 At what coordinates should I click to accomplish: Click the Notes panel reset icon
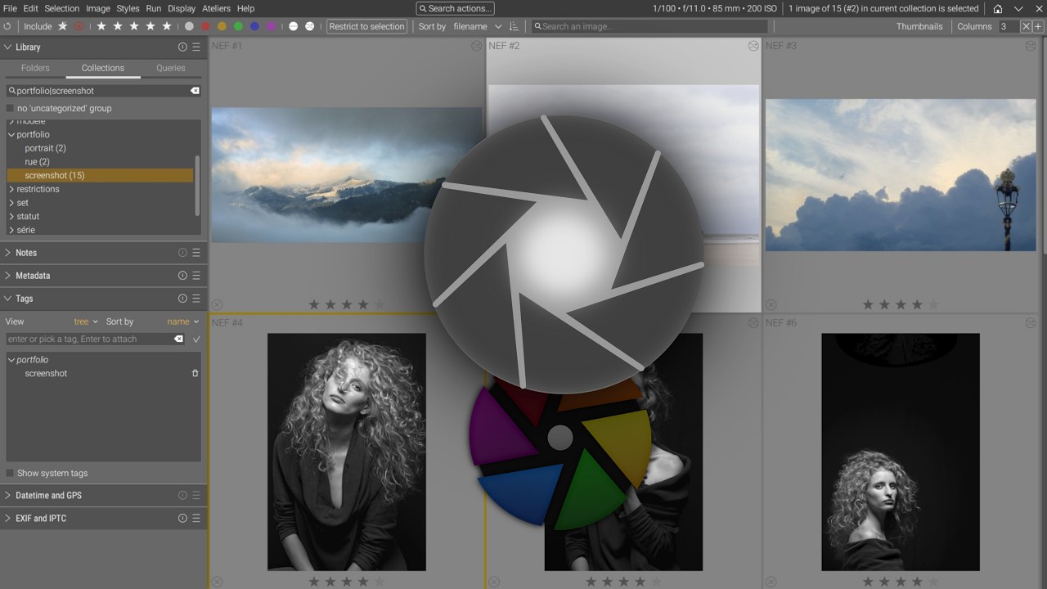tap(182, 253)
